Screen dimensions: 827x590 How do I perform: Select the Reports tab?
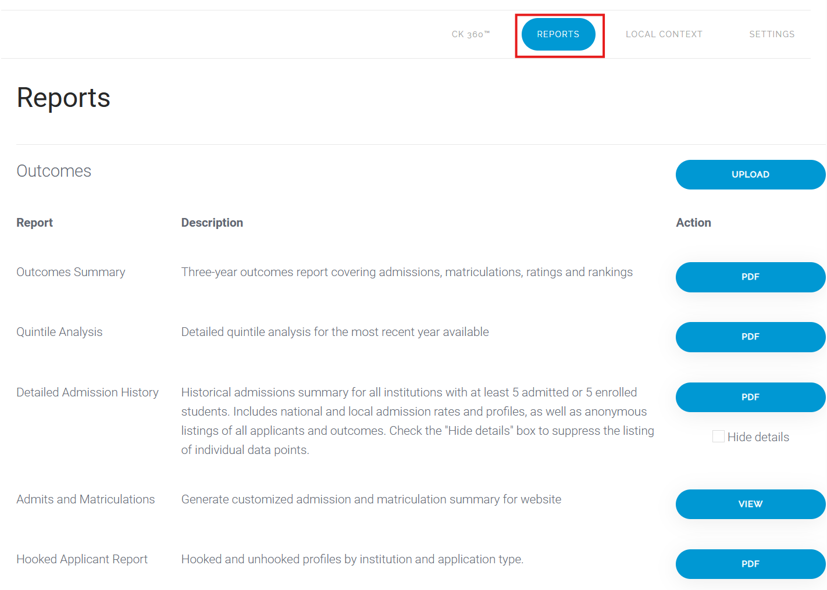(x=558, y=34)
